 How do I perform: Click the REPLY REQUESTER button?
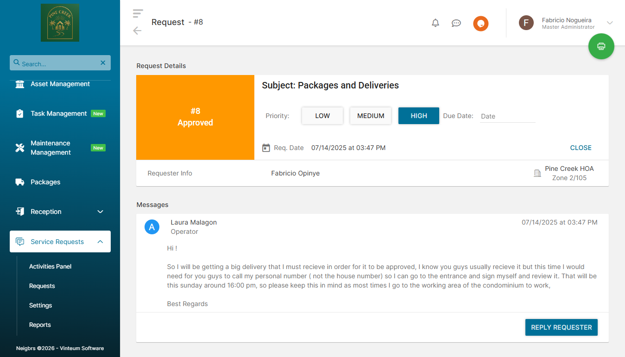561,327
